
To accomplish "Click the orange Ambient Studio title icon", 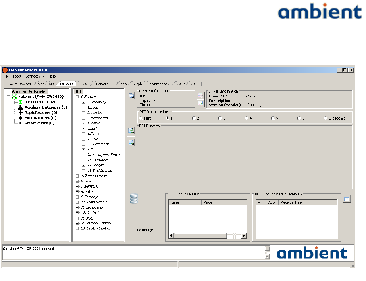I will point(5,70).
